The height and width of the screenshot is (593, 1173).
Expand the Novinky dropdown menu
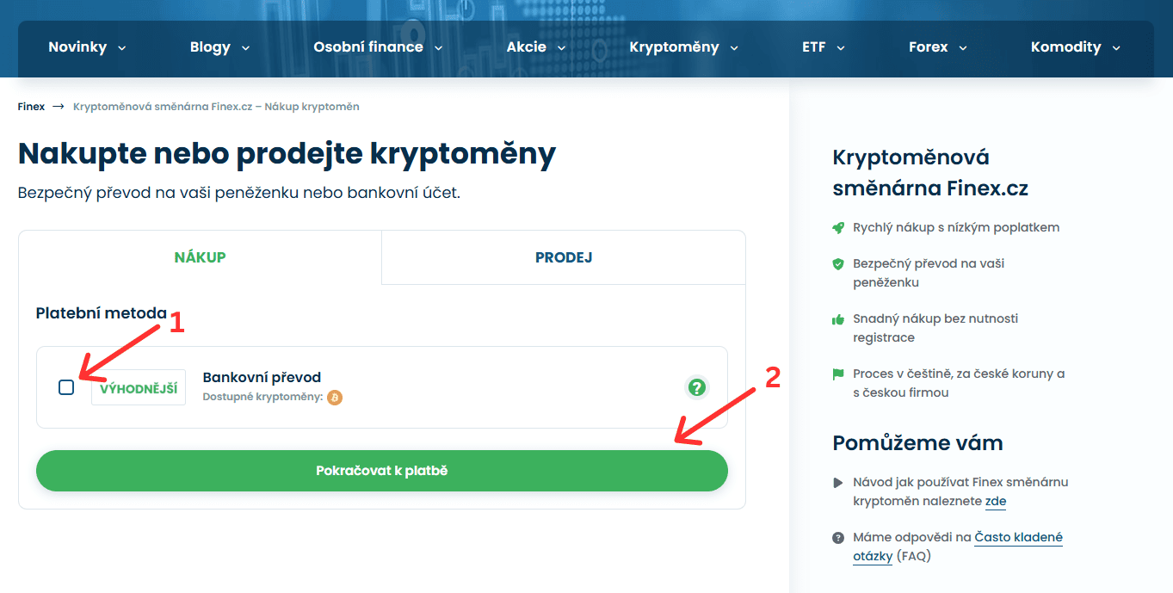(x=87, y=47)
